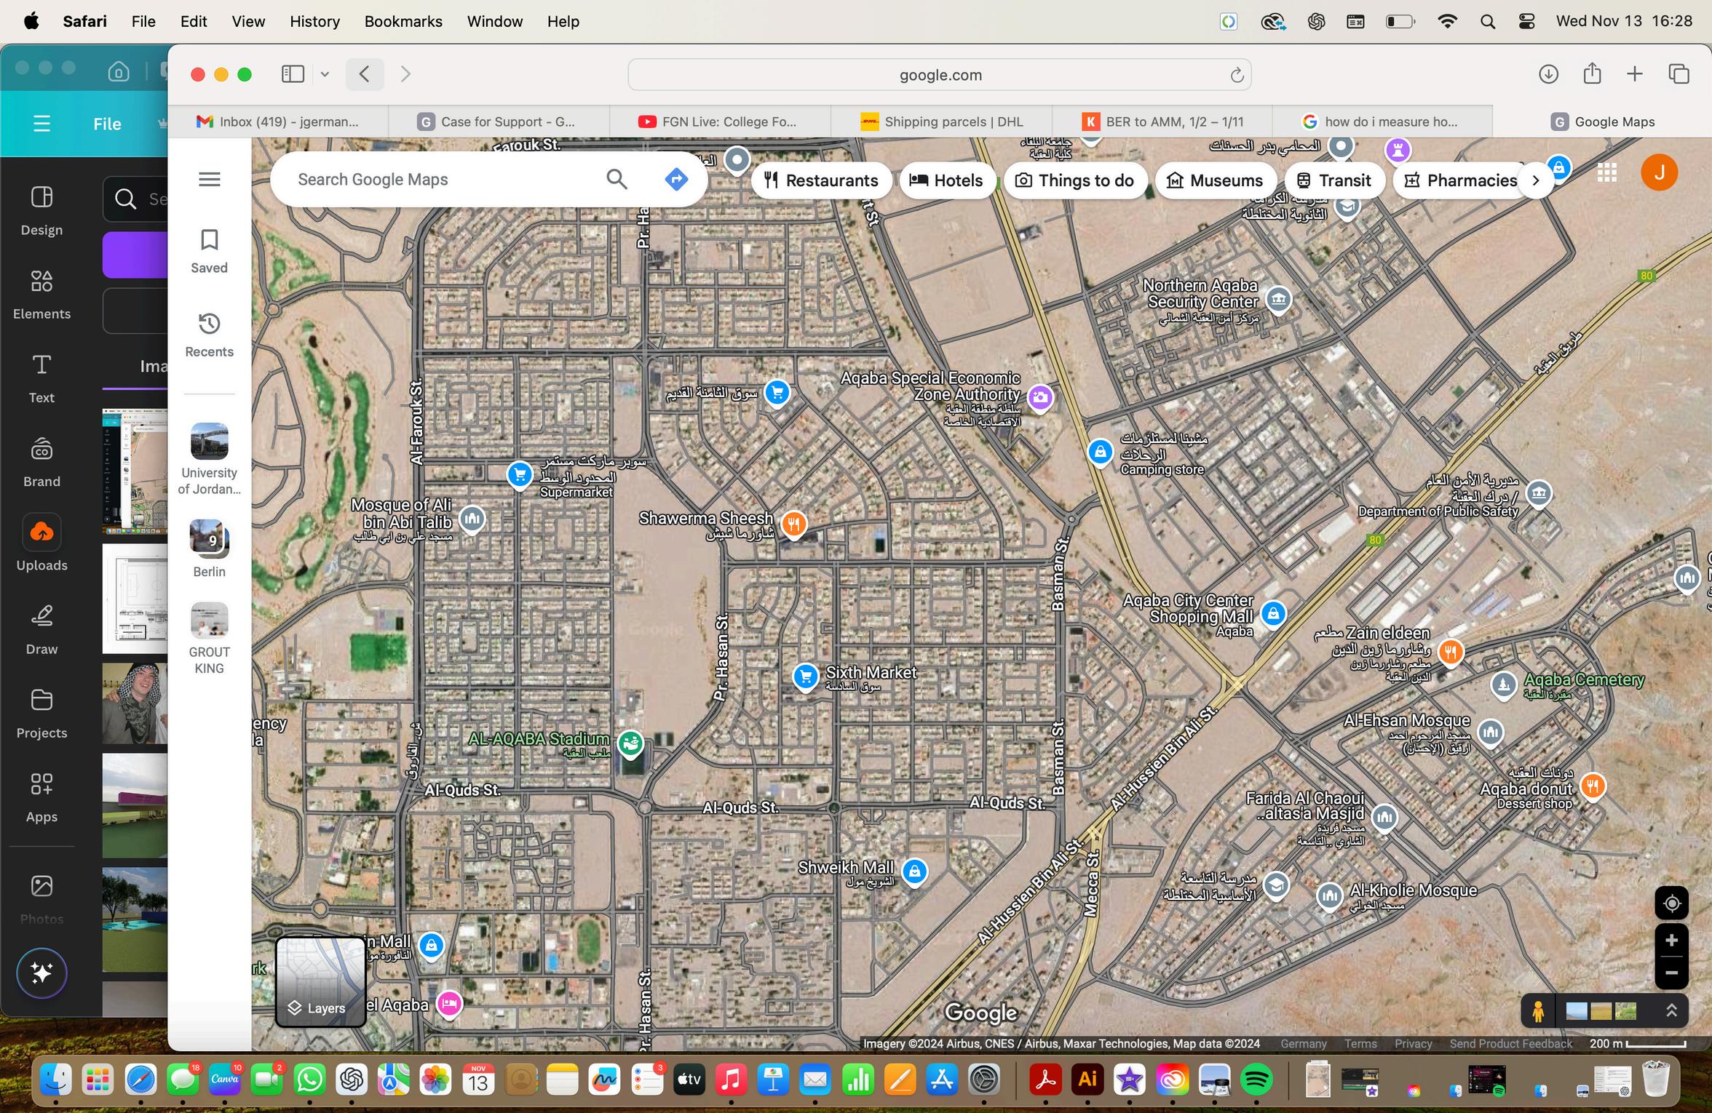Viewport: 1712px width, 1113px height.
Task: Open Google apps grid icon
Action: point(1607,173)
